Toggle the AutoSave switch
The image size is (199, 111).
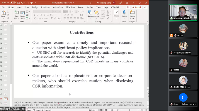[x=13, y=3]
